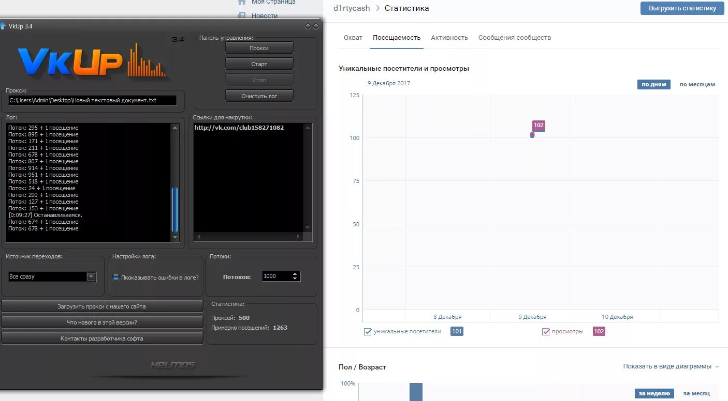Click the links box horizontal scrollbar right arrow

tap(298, 236)
